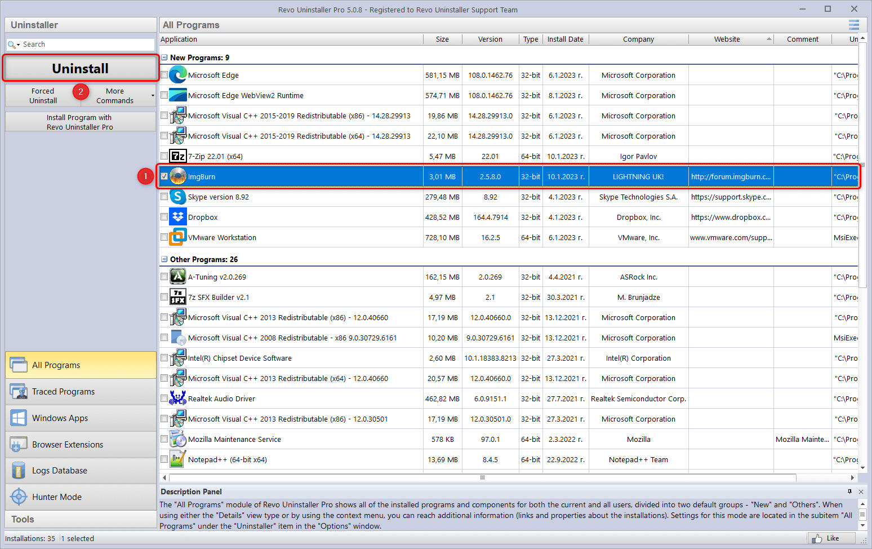The height and width of the screenshot is (549, 872).
Task: Sort by the Install Date column header
Action: pyautogui.click(x=565, y=39)
